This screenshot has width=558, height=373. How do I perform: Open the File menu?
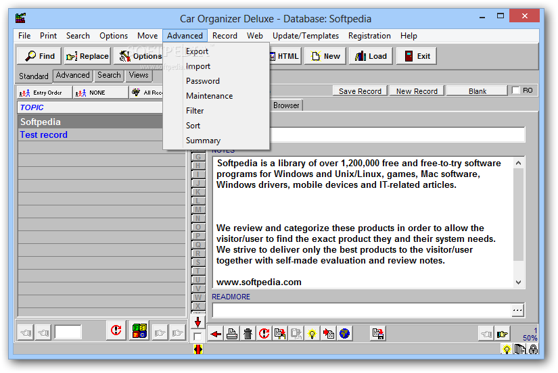click(24, 36)
